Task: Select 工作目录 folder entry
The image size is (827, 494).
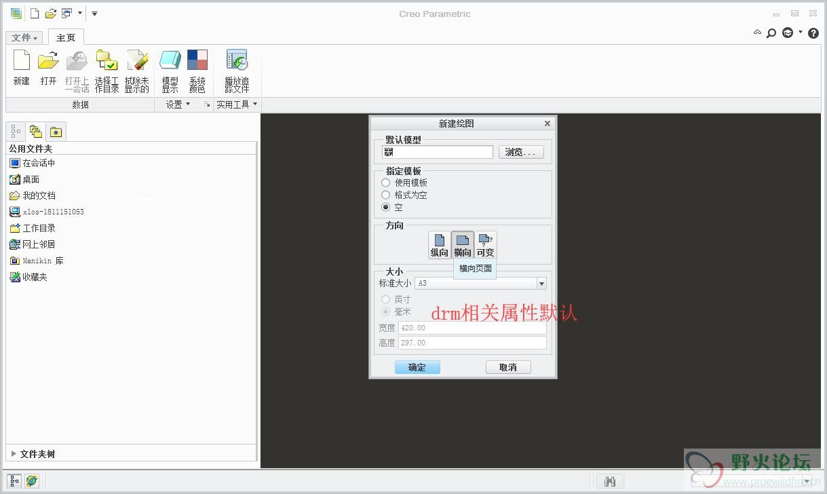Action: [33, 228]
